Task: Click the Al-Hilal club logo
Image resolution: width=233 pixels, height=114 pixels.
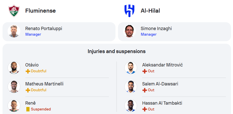Action: tap(129, 11)
